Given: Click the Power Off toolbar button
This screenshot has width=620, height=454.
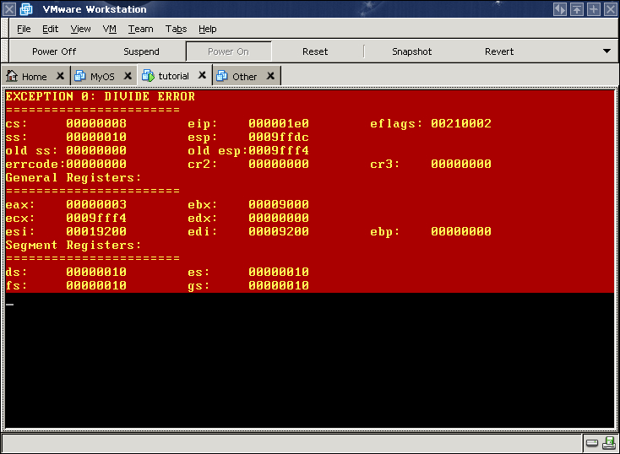Looking at the screenshot, I should tap(54, 51).
